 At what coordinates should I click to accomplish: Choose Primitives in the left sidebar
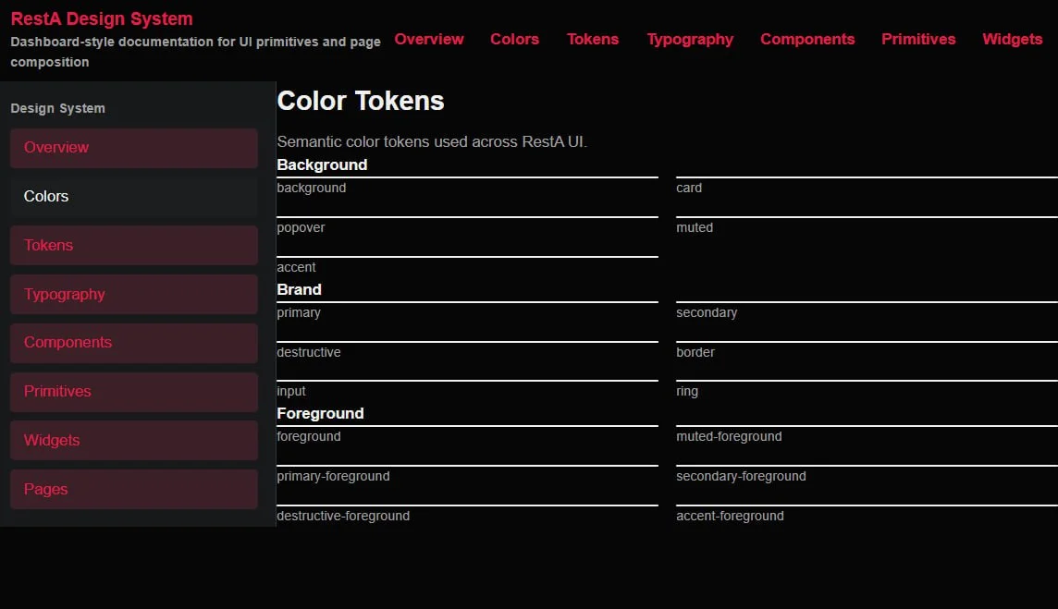click(x=134, y=392)
